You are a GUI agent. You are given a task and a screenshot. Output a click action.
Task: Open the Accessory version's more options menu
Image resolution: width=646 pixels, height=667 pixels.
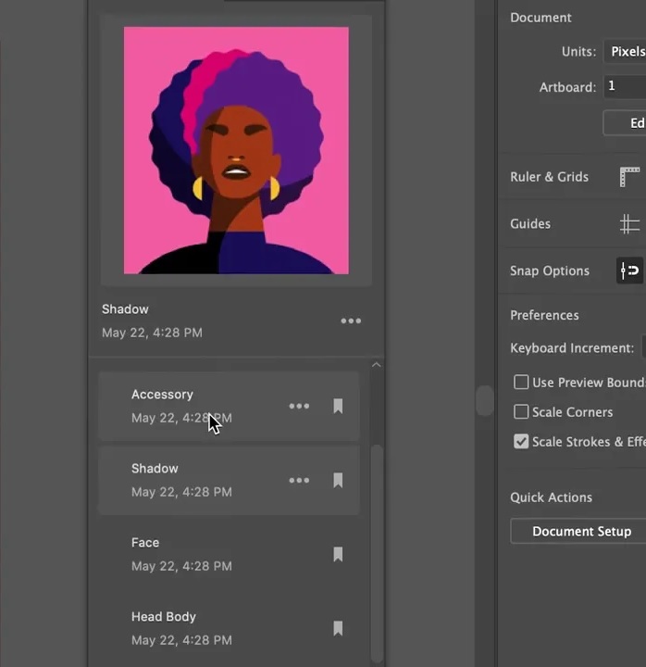pyautogui.click(x=299, y=406)
